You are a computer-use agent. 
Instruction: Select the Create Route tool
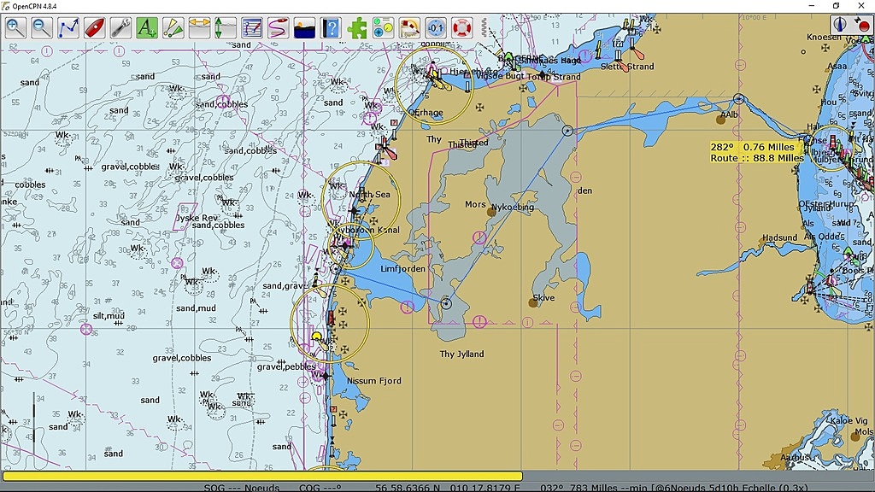pyautogui.click(x=68, y=27)
